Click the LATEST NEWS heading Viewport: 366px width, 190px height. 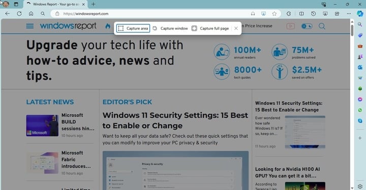pyautogui.click(x=50, y=102)
